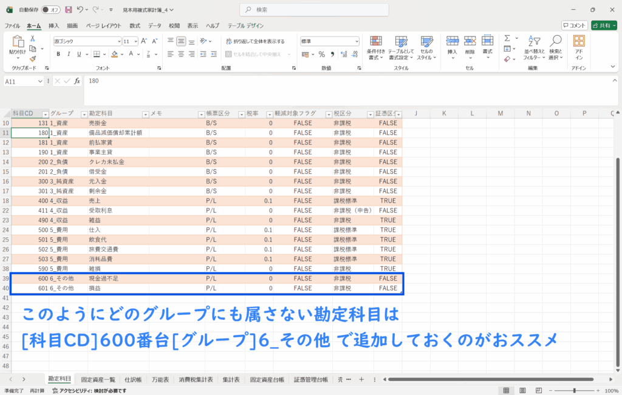Click the Name Box showing A11
This screenshot has width=622, height=395.
(21, 81)
